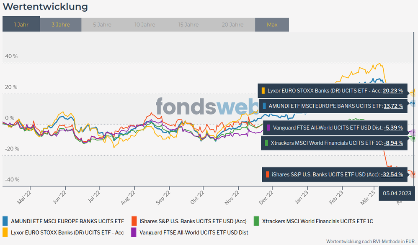Image resolution: width=418 pixels, height=245 pixels.
Task: Click blue AMUNDI legend color square
Action: tap(5, 221)
